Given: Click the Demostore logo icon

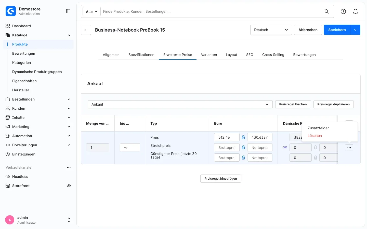Looking at the screenshot, I should [11, 11].
